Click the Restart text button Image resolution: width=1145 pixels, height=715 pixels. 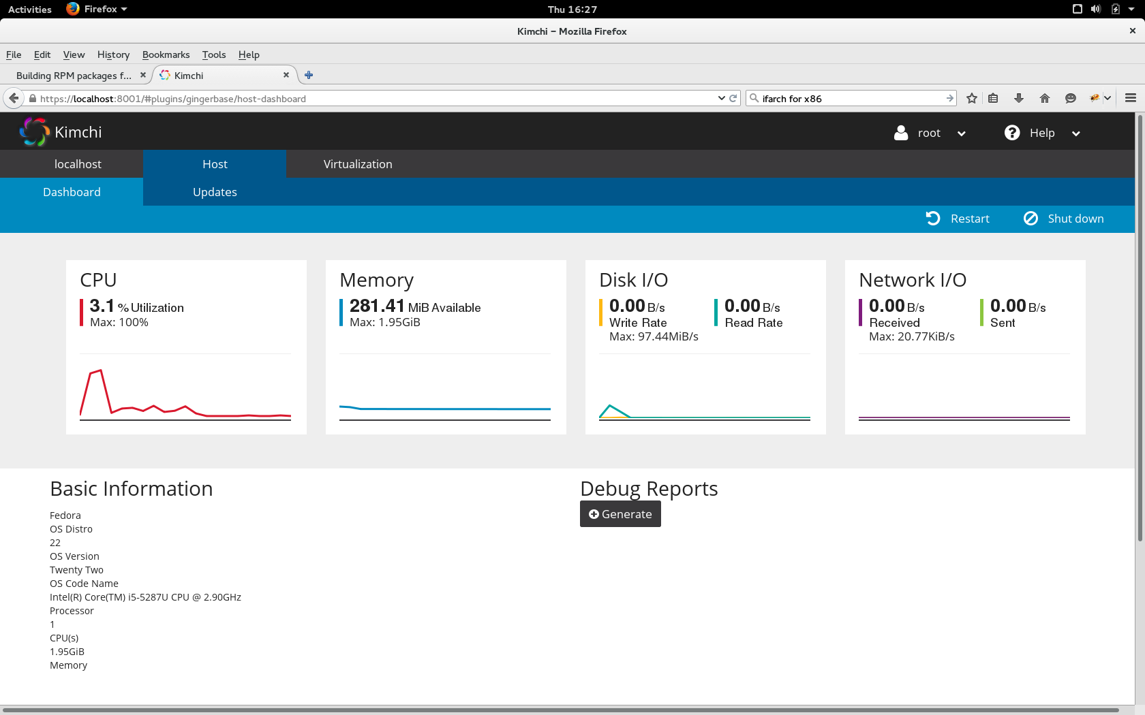coord(970,219)
